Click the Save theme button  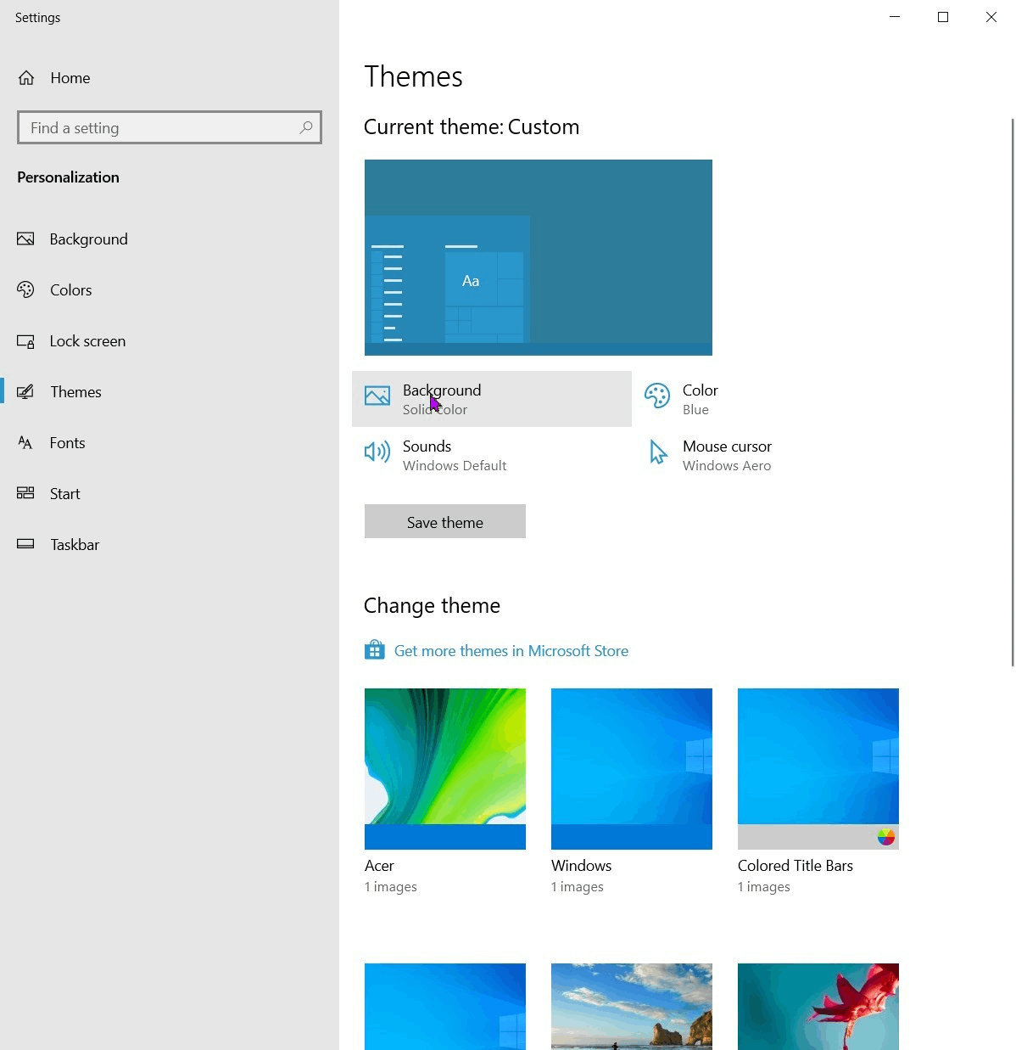click(x=445, y=521)
